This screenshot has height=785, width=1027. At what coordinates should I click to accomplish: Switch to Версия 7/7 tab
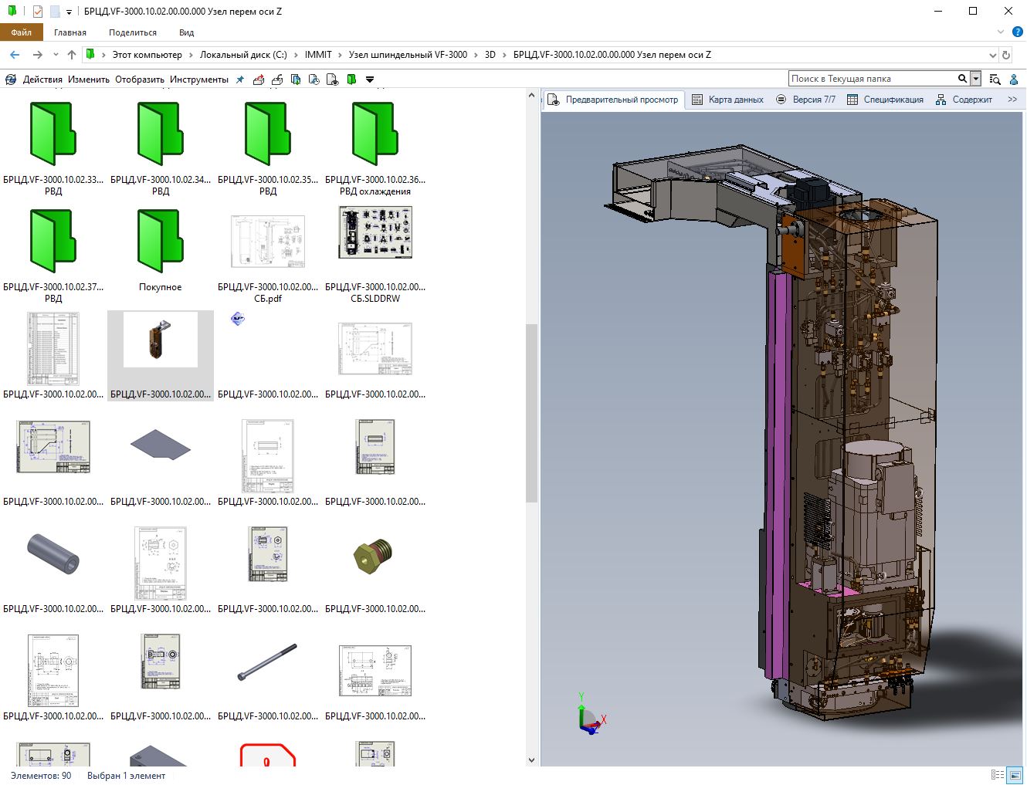[x=805, y=99]
